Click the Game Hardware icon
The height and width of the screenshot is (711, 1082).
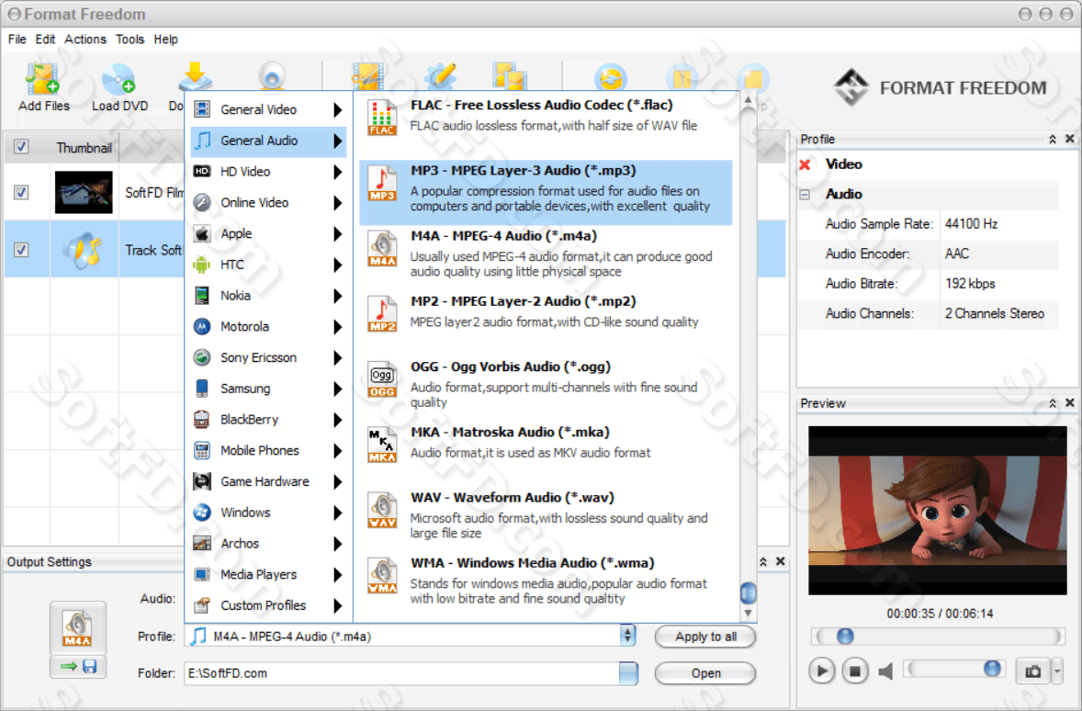coord(202,481)
